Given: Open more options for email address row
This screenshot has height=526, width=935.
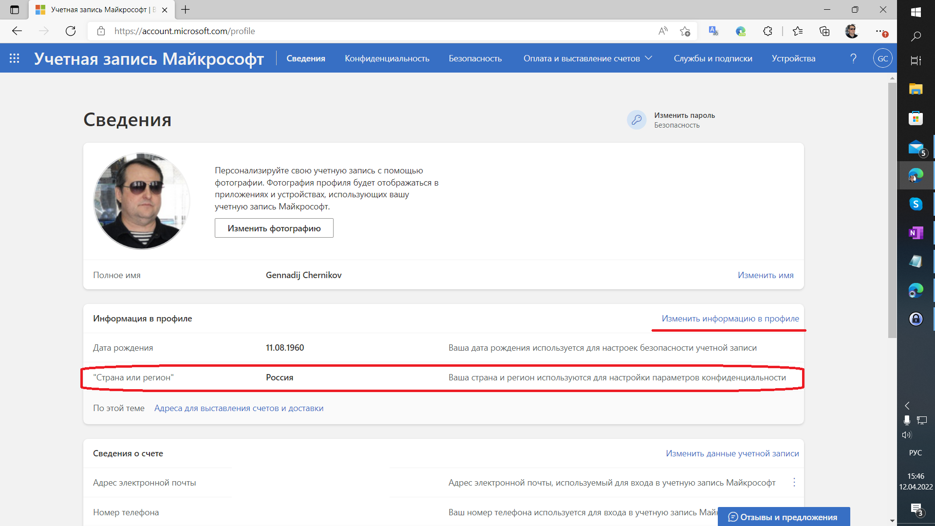Looking at the screenshot, I should coord(794,482).
